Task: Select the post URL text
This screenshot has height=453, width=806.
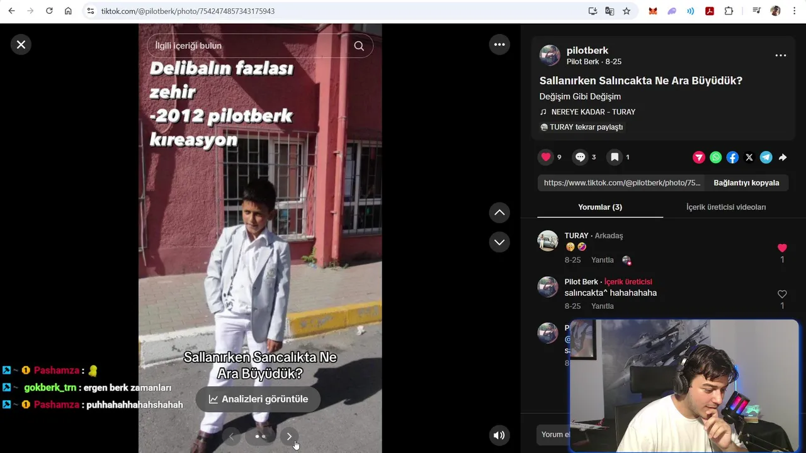Action: pos(622,183)
